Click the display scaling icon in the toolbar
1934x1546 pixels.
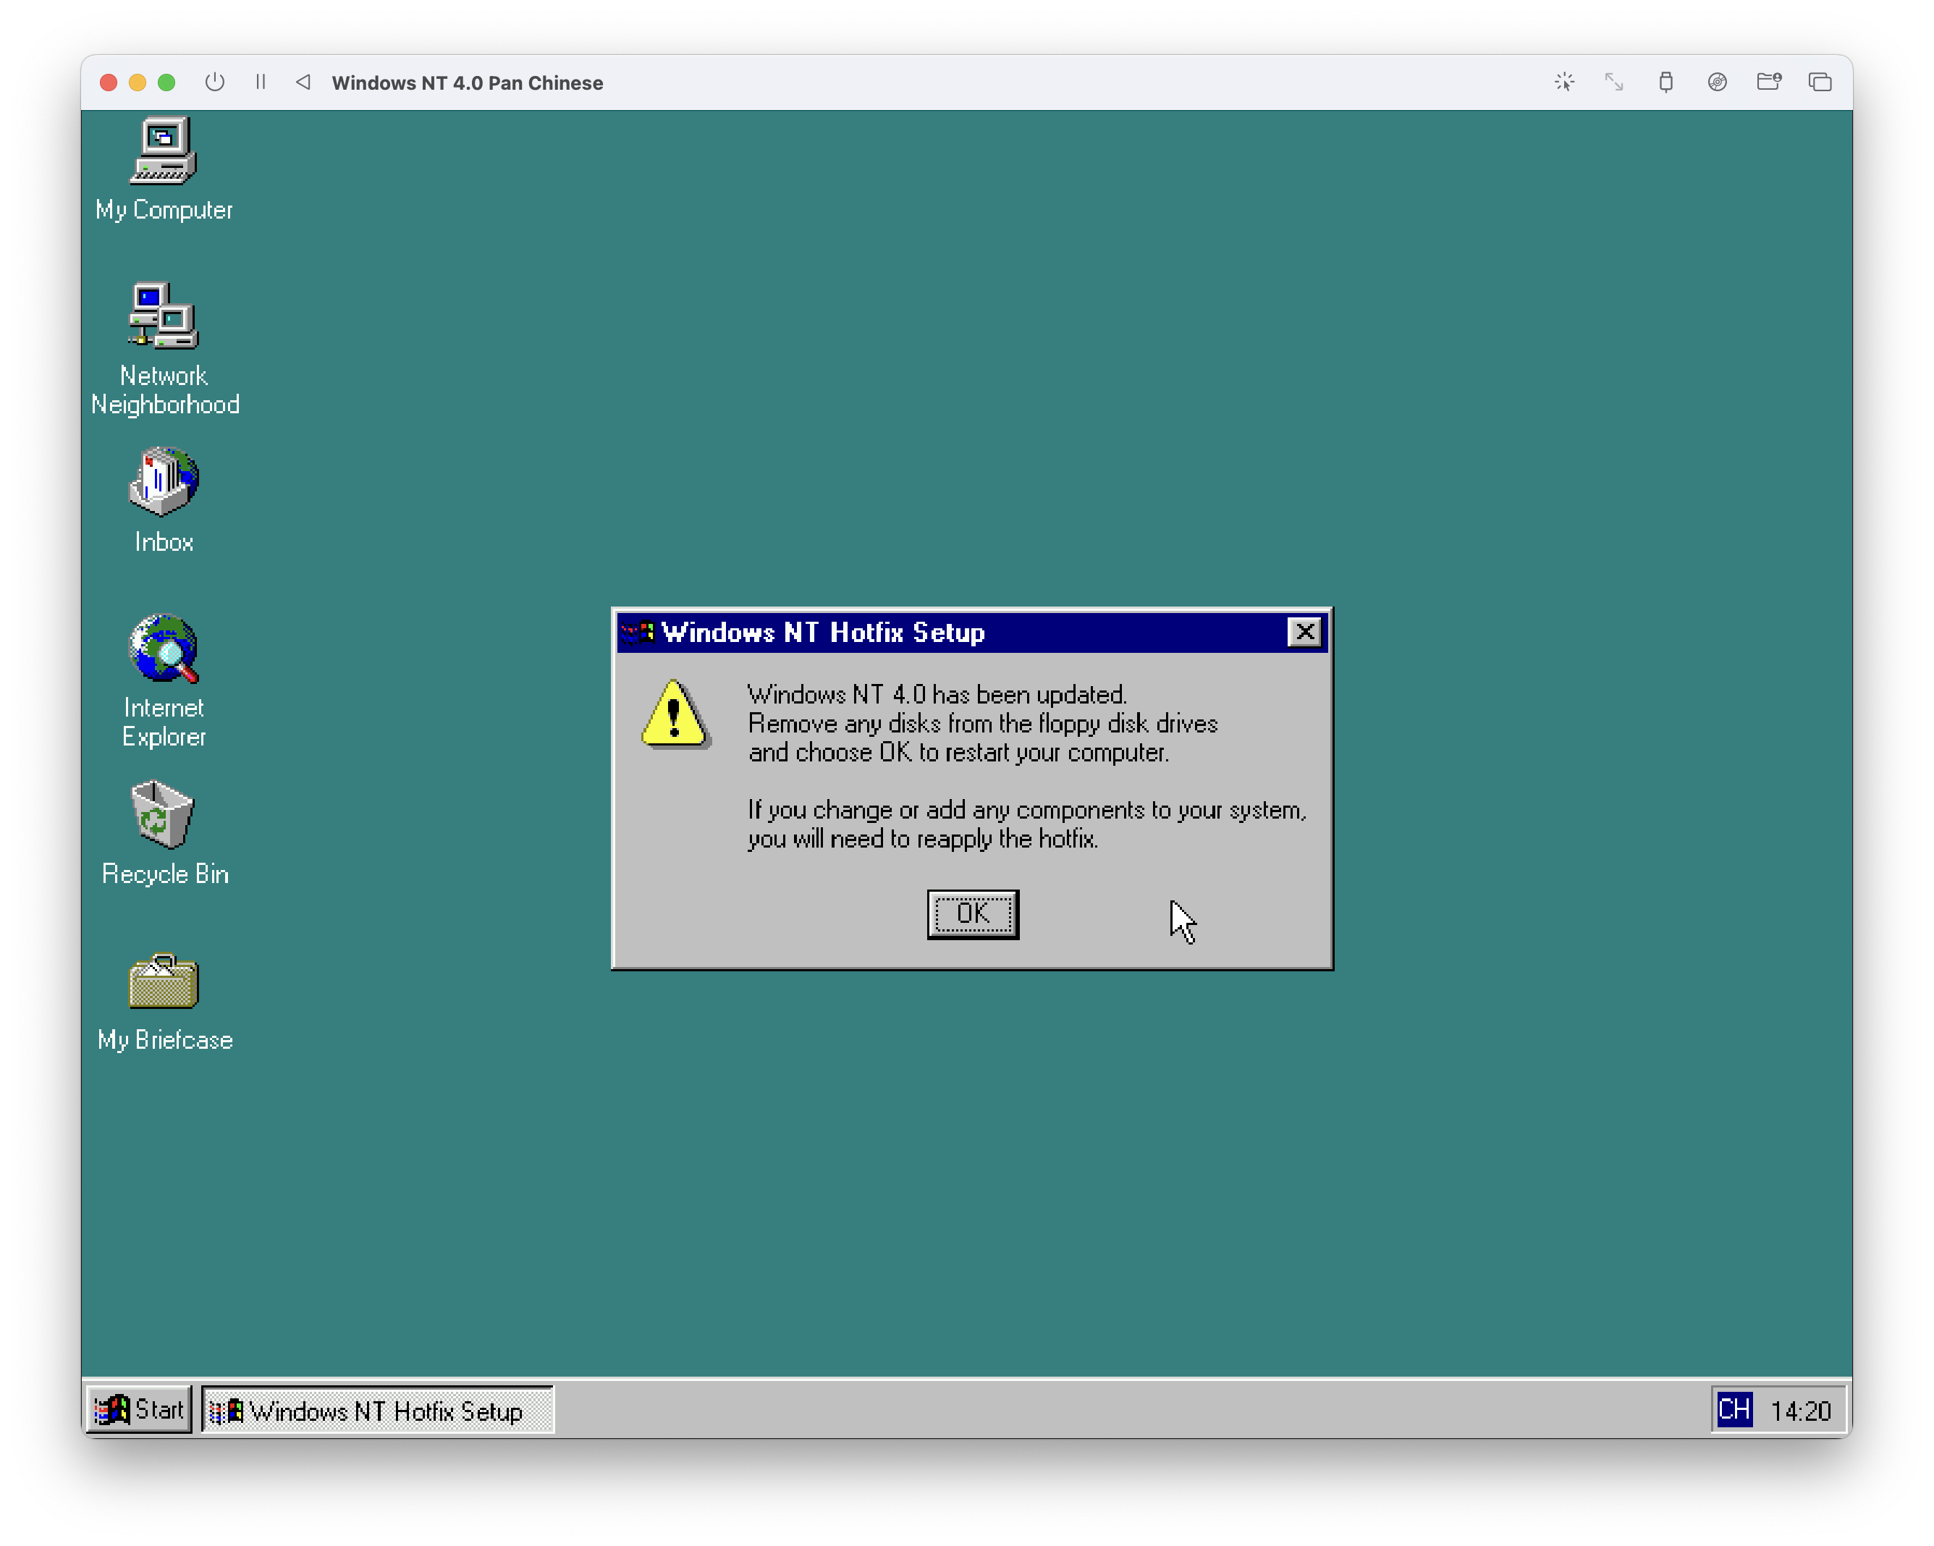coord(1615,82)
